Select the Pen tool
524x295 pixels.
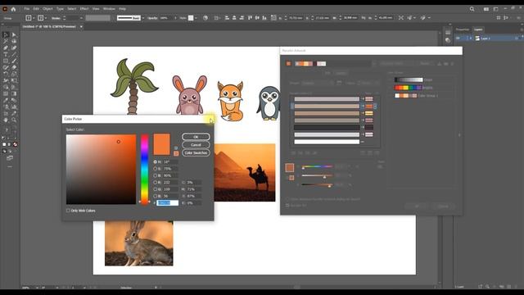point(6,48)
